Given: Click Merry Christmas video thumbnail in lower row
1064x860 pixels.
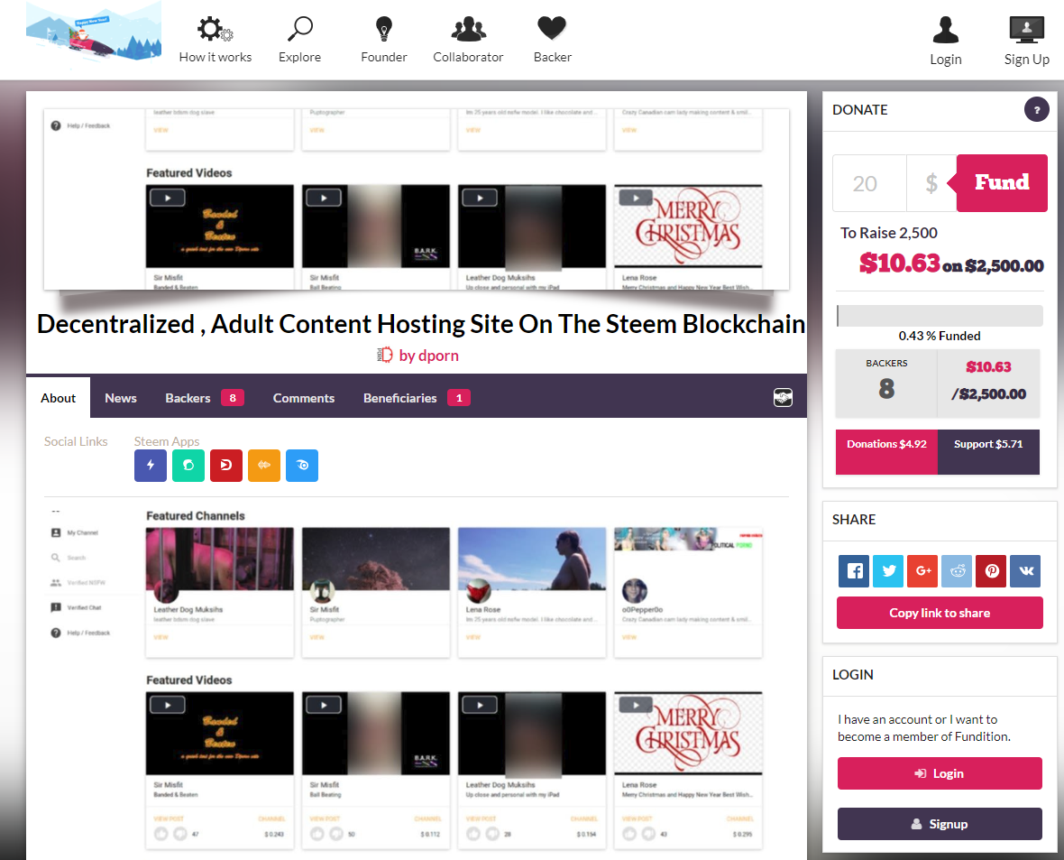Looking at the screenshot, I should (688, 733).
